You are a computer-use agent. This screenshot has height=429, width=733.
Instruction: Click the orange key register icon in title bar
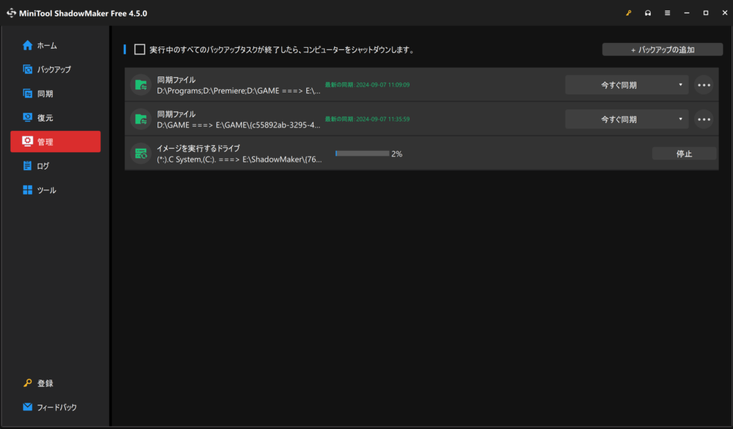(628, 13)
